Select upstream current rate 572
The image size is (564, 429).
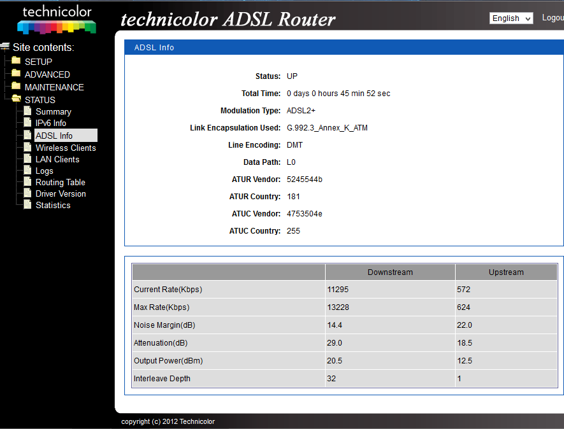click(x=464, y=290)
